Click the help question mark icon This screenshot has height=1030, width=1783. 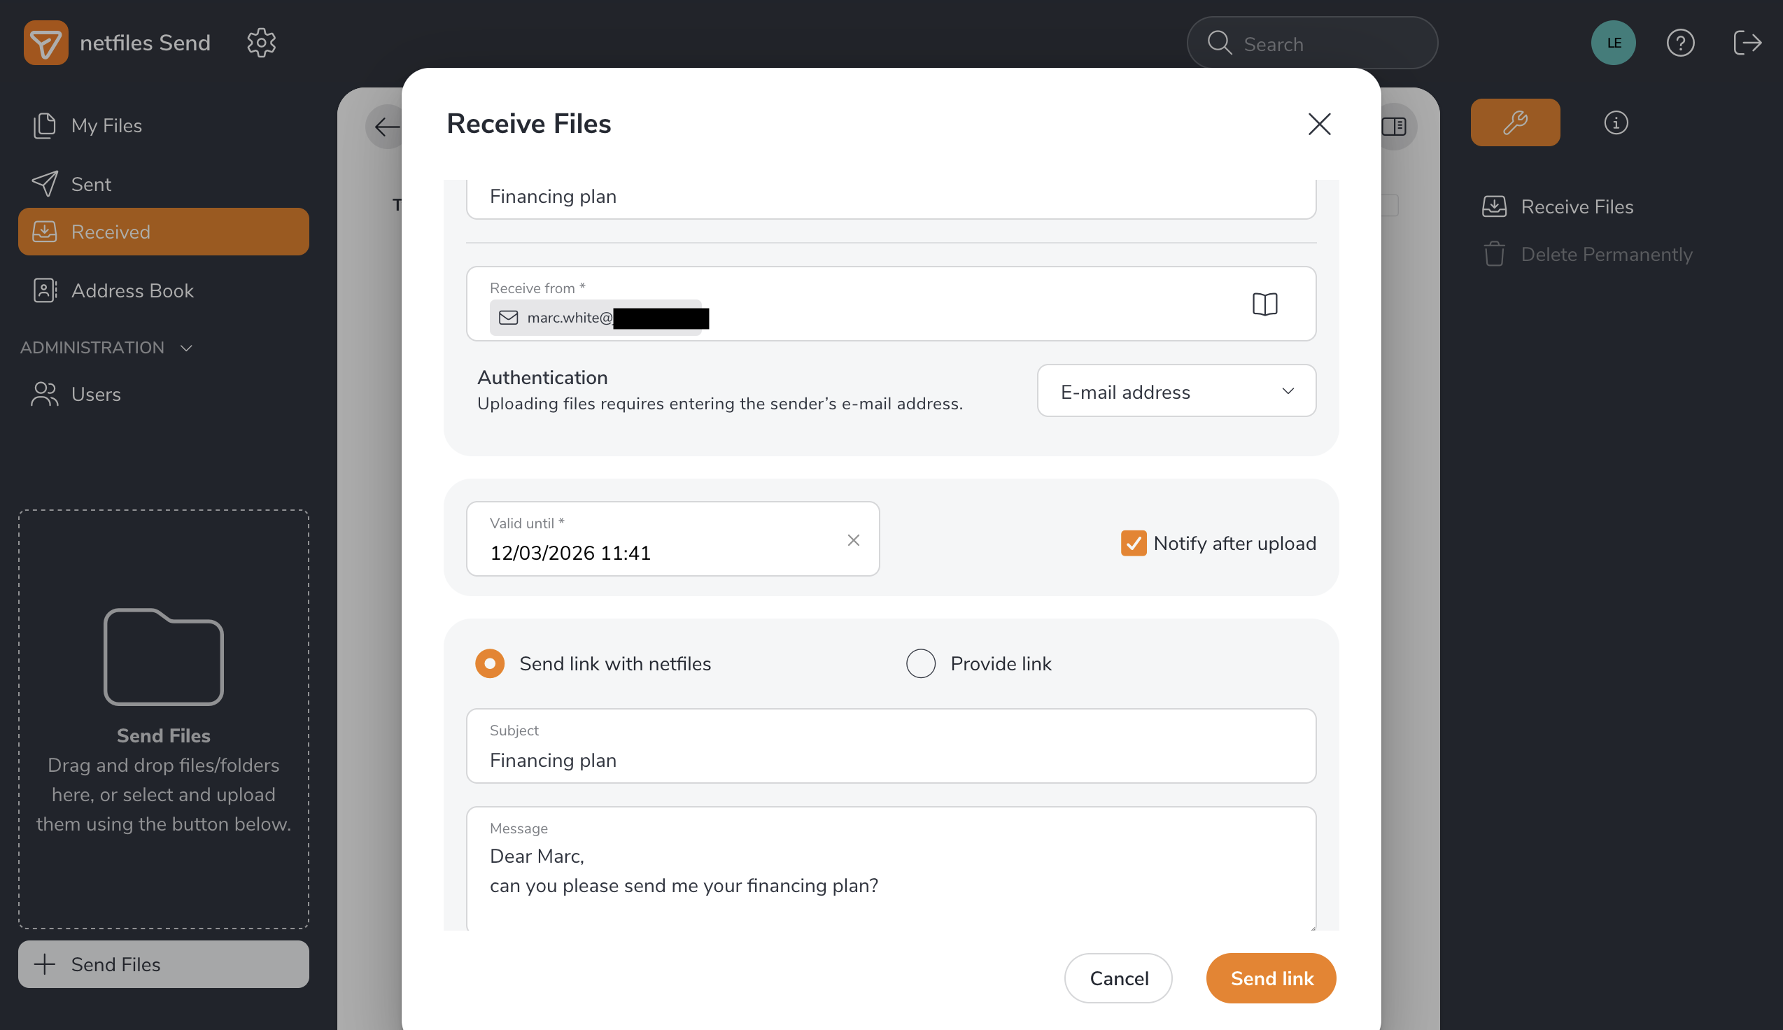tap(1679, 43)
